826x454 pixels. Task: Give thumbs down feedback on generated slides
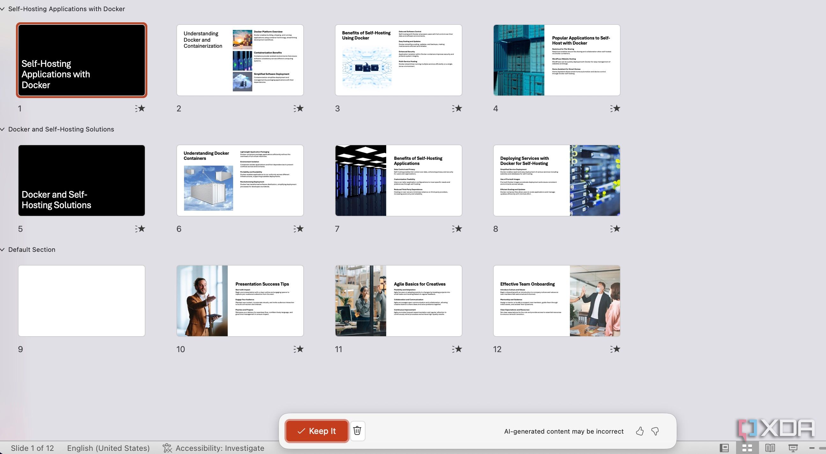coord(655,431)
